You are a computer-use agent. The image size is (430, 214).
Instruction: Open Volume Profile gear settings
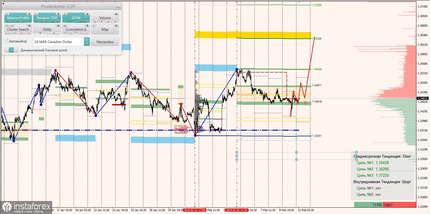(x=29, y=14)
